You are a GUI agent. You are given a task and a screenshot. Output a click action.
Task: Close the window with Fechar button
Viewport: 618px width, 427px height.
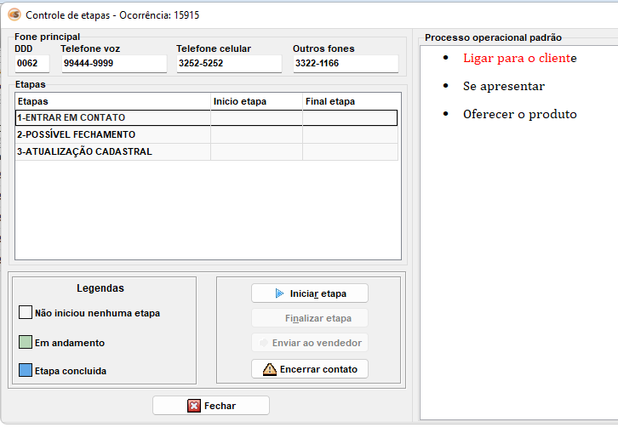tap(211, 406)
